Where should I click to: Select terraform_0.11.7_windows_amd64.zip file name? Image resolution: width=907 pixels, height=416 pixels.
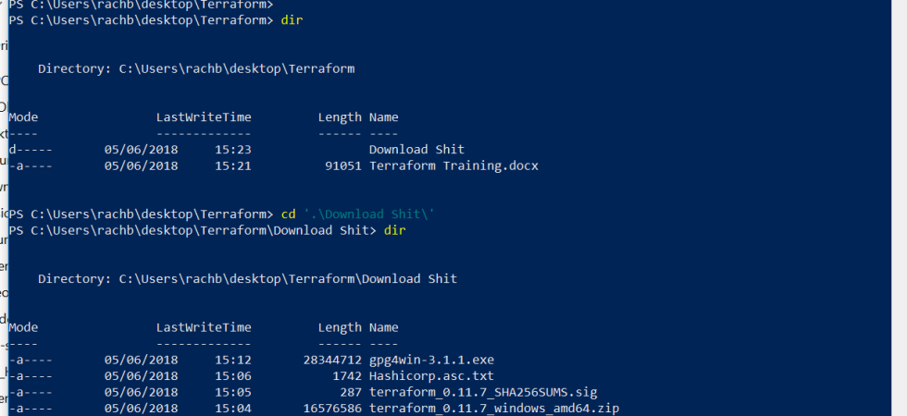coord(494,409)
